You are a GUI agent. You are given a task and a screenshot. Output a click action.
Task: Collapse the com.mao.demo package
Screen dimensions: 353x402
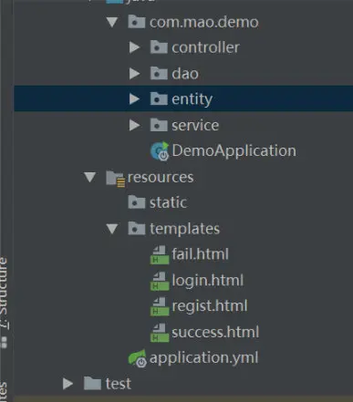[112, 22]
